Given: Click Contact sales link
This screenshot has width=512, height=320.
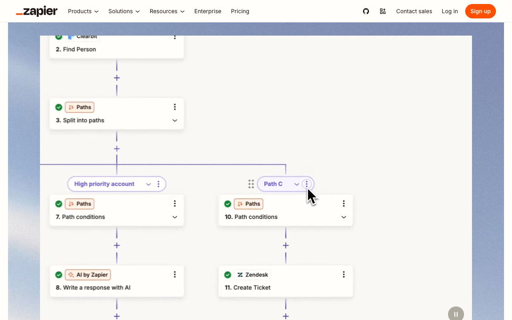Looking at the screenshot, I should pyautogui.click(x=414, y=11).
